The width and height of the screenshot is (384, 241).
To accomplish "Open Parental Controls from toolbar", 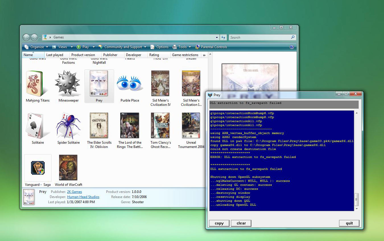I will coord(211,47).
